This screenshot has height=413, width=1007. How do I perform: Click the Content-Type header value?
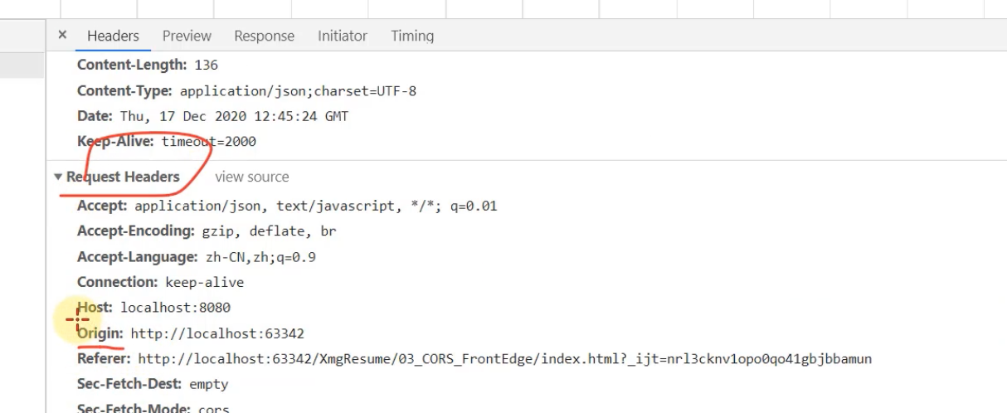[298, 91]
